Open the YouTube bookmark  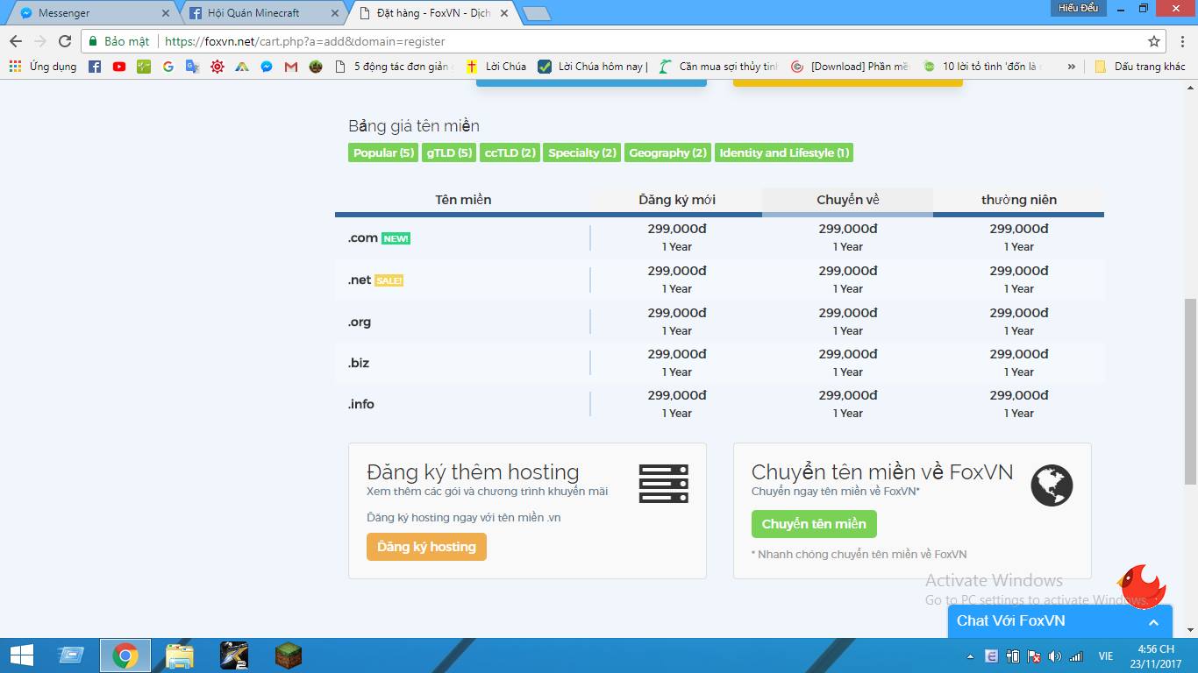(119, 67)
